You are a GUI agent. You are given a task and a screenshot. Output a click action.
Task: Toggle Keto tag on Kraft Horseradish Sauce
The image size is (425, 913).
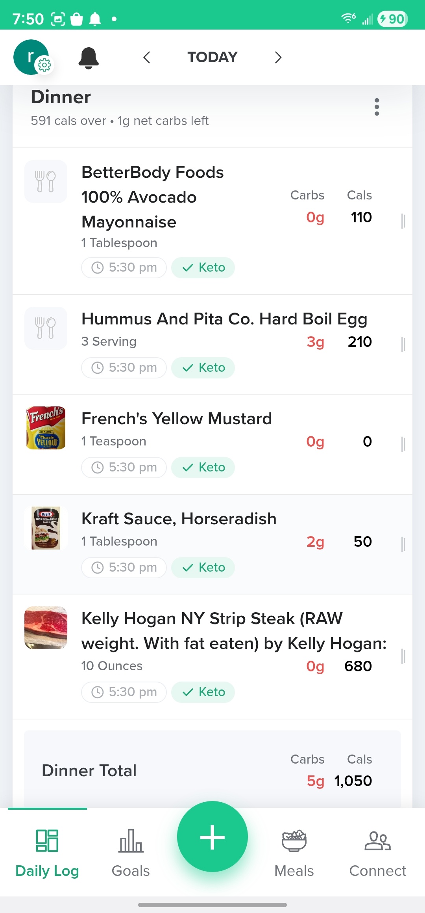coord(203,568)
